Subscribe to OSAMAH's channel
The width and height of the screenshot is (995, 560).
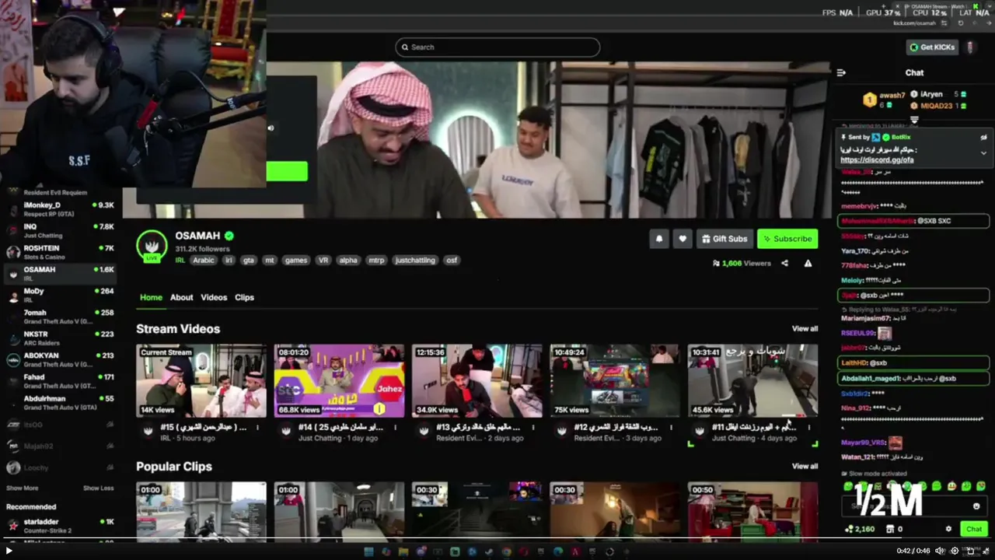pyautogui.click(x=787, y=239)
